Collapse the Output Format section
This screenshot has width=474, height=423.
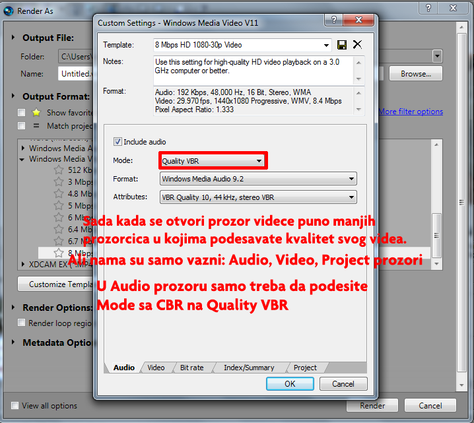pos(13,96)
